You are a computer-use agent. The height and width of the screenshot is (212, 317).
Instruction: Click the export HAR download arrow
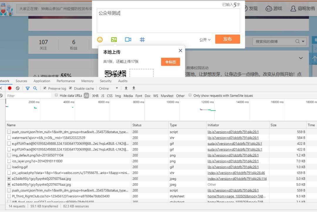134,88
